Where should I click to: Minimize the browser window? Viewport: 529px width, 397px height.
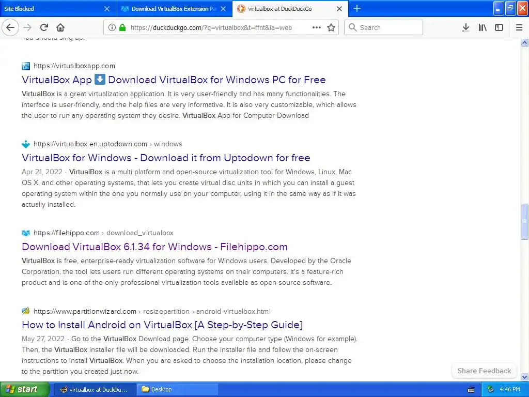(499, 8)
